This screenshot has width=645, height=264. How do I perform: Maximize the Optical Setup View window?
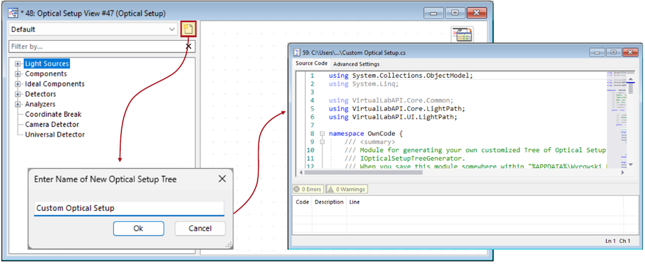coord(454,13)
